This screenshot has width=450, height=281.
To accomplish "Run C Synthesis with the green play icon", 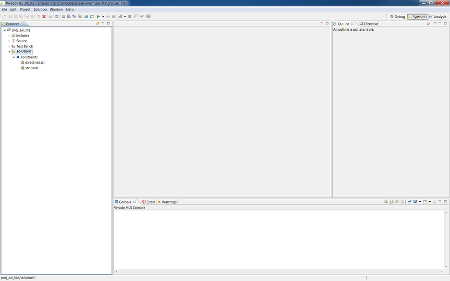I will [x=98, y=16].
